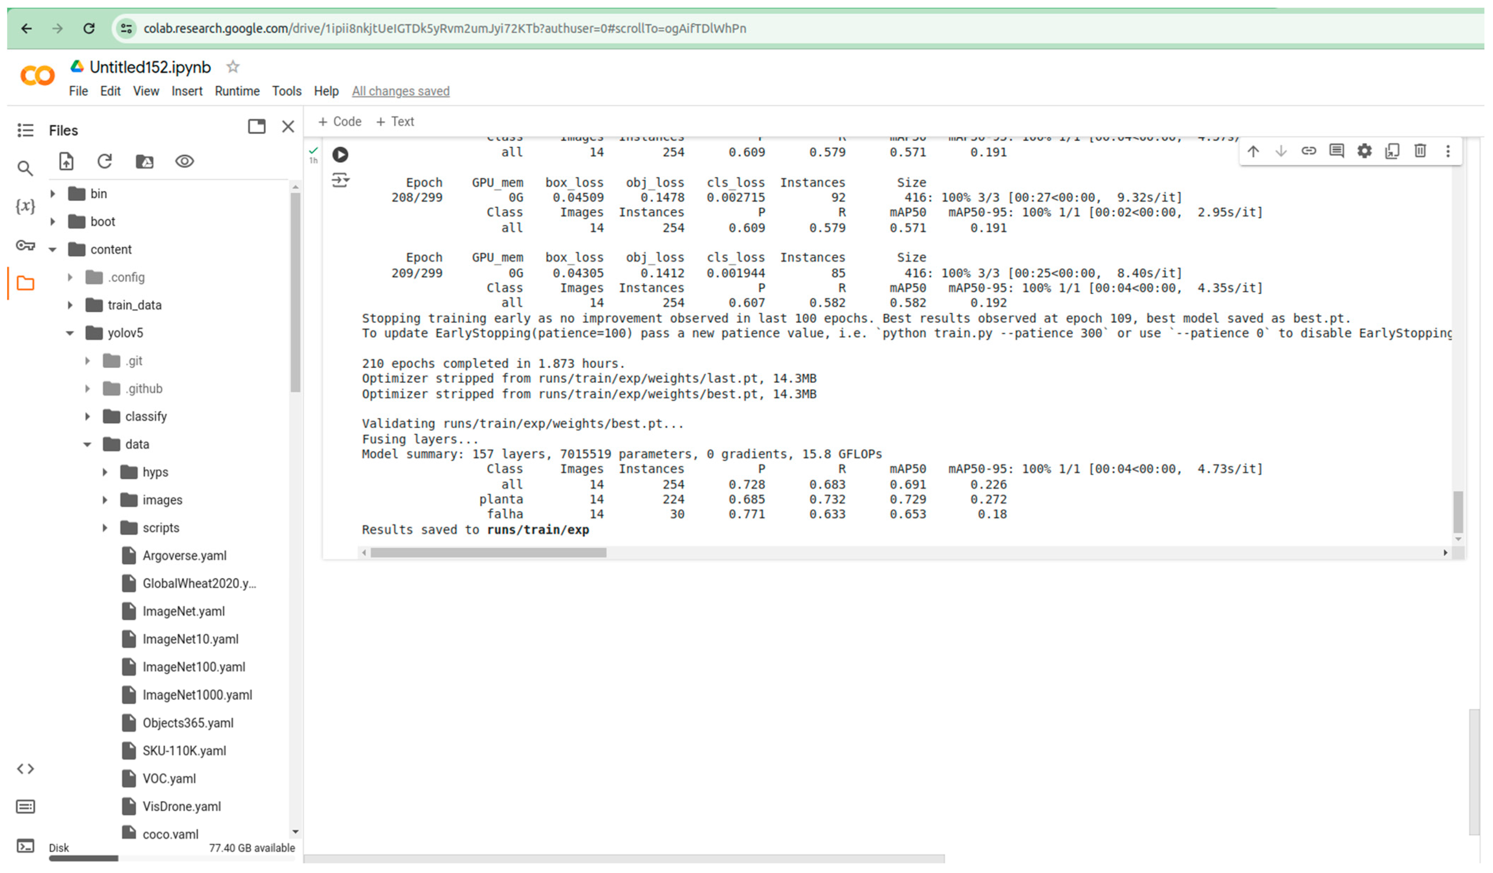Add a new Code cell
1493x873 pixels.
[x=340, y=122]
